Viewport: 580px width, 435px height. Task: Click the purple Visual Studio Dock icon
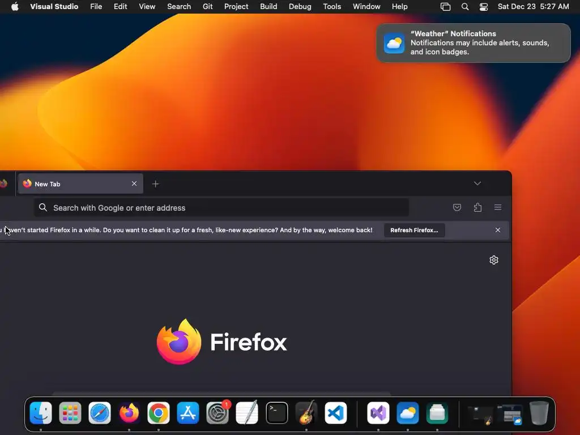(378, 413)
